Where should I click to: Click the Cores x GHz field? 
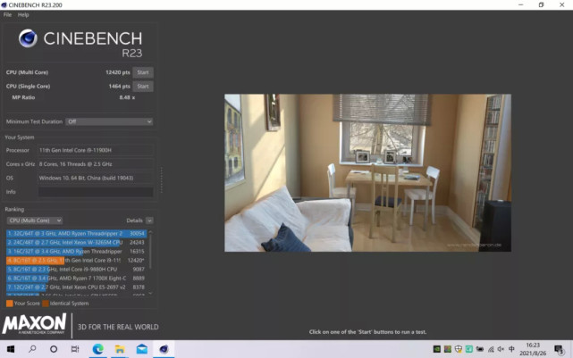[96, 164]
